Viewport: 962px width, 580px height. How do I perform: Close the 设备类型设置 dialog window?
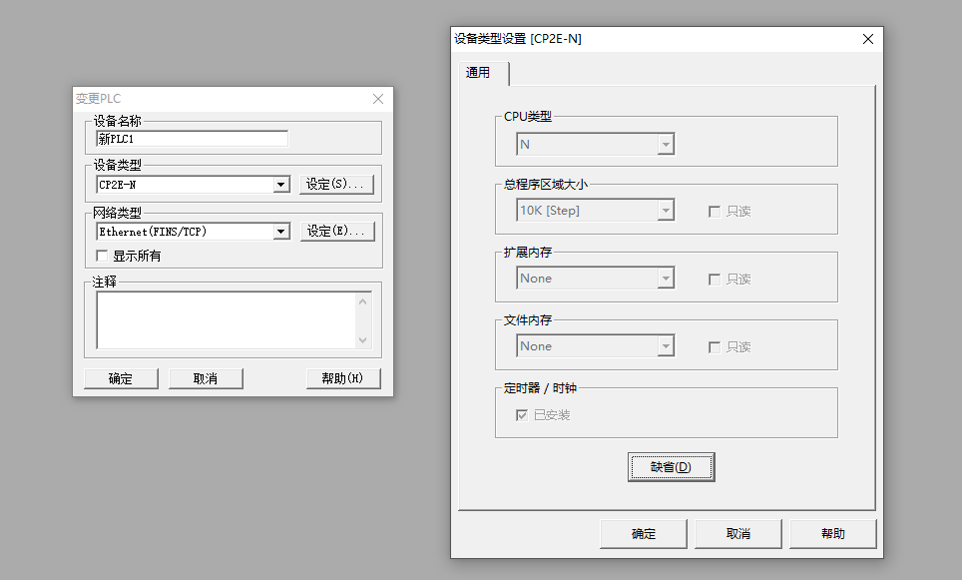867,39
